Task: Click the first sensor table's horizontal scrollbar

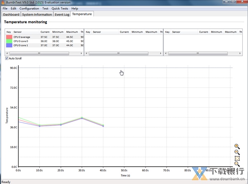Action: click(x=44, y=53)
